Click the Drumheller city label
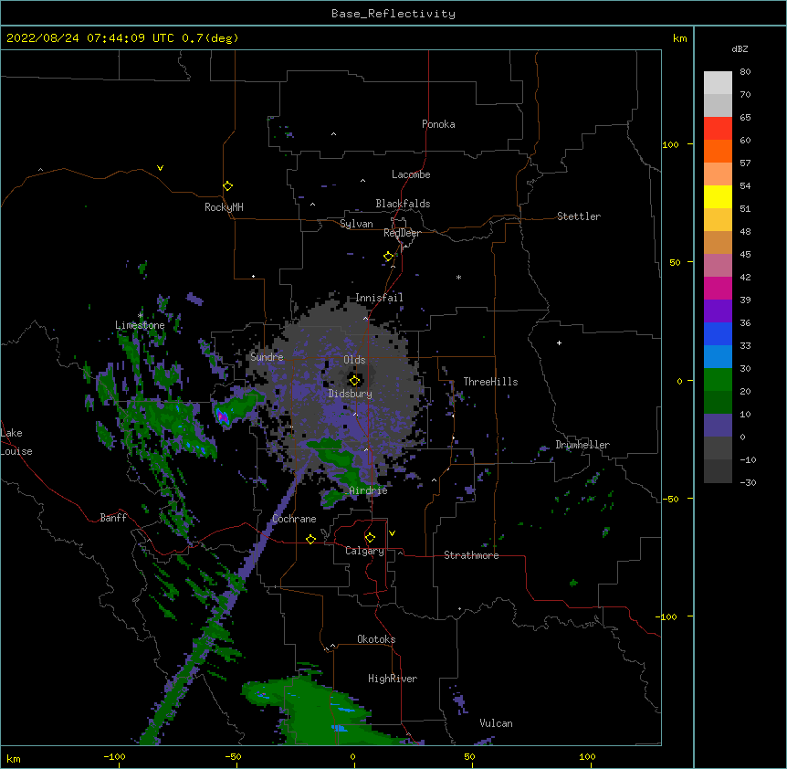 (582, 445)
